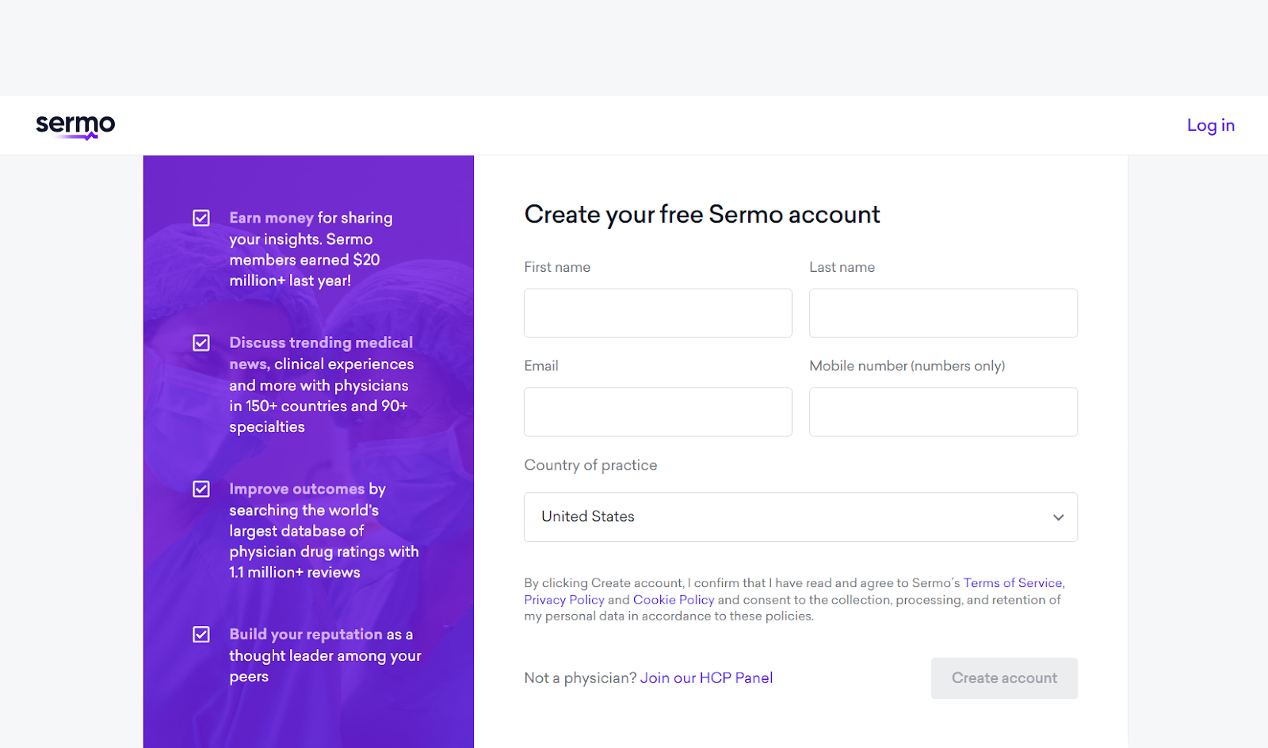
Task: Click the Country of practice label
Action: [590, 465]
